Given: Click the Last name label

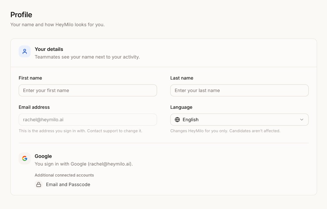Looking at the screenshot, I should coord(182,78).
